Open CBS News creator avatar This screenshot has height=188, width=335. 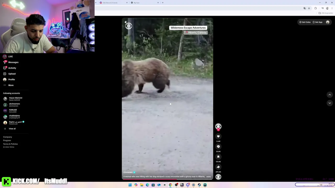pyautogui.click(x=218, y=127)
